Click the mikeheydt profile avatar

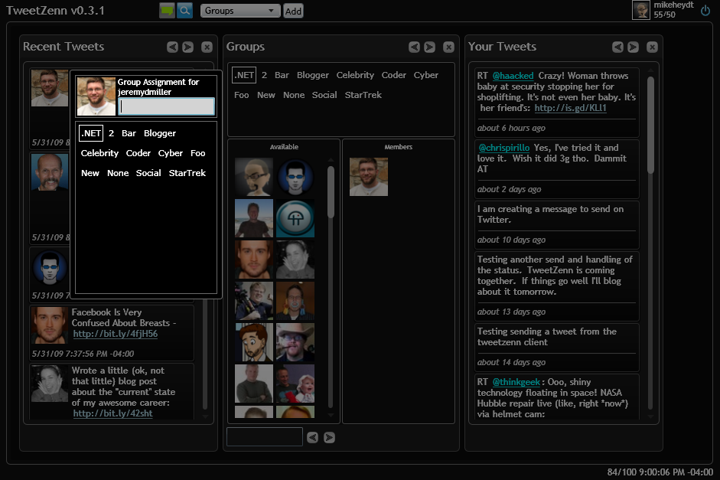tap(641, 10)
